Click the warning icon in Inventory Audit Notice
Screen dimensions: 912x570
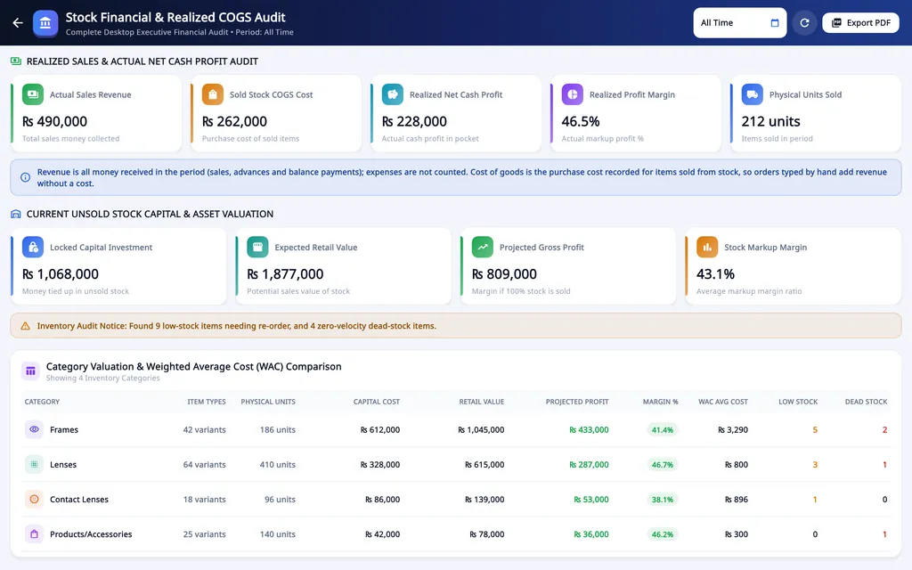click(25, 326)
